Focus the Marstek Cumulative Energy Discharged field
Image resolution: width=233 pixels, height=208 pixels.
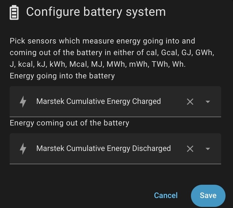103,149
